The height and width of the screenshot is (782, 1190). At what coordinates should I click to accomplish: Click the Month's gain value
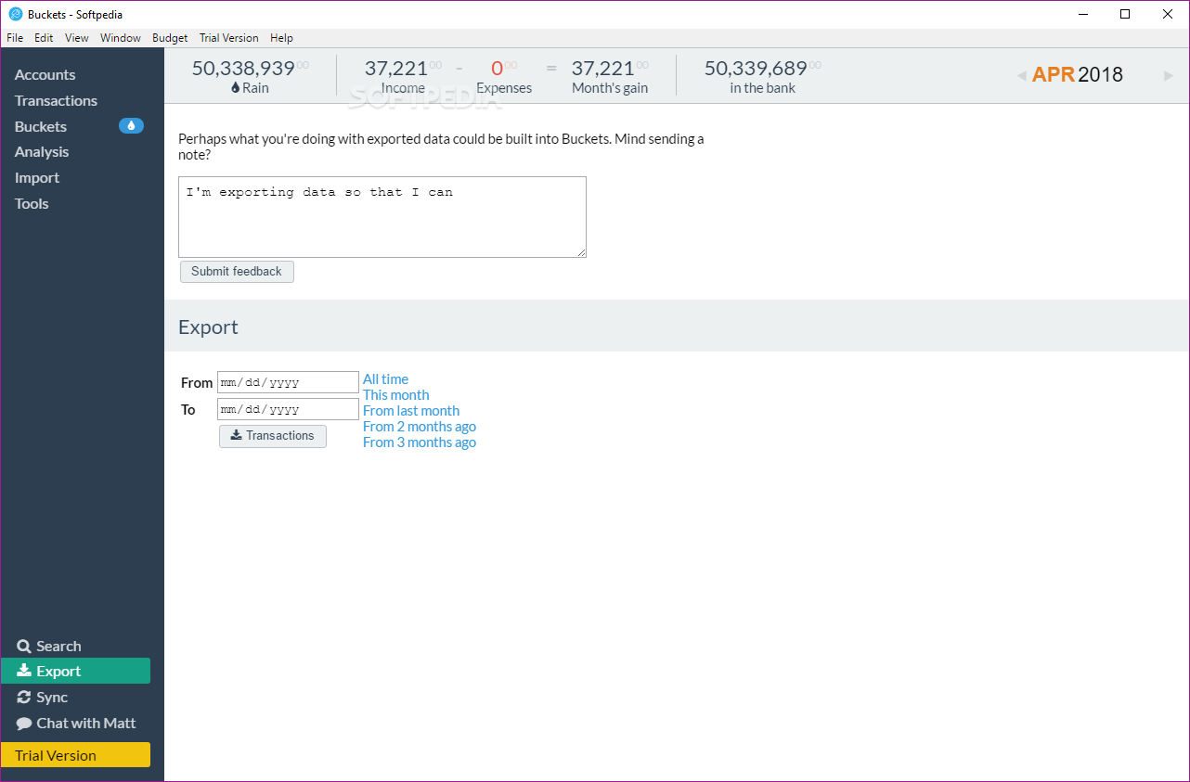(x=610, y=68)
